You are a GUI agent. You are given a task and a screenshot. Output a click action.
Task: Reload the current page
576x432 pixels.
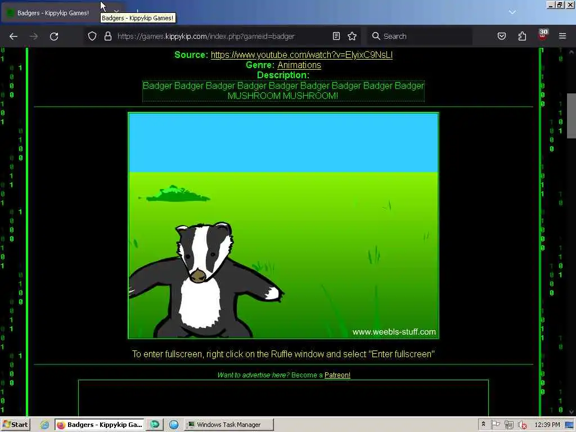[x=54, y=37]
